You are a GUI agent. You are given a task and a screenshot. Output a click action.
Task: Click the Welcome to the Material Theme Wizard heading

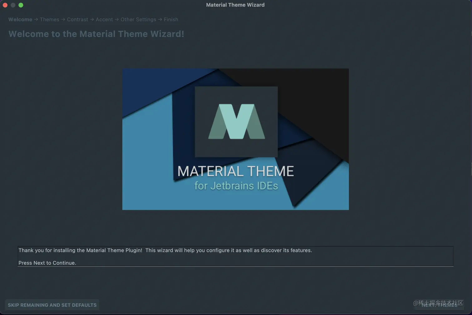(96, 34)
